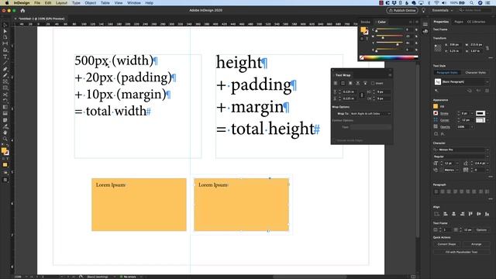Click Fill with Placeholder Text button

tap(462, 253)
